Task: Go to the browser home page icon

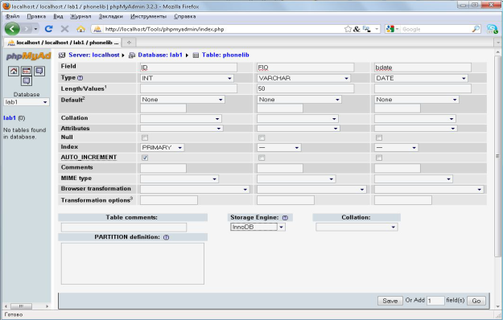Action: [80, 29]
